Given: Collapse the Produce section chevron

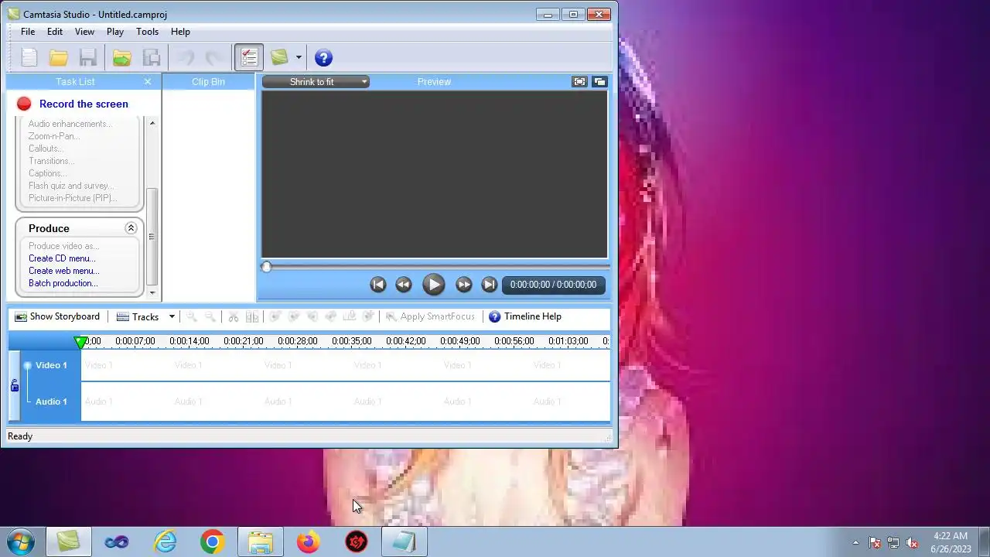Looking at the screenshot, I should [131, 228].
